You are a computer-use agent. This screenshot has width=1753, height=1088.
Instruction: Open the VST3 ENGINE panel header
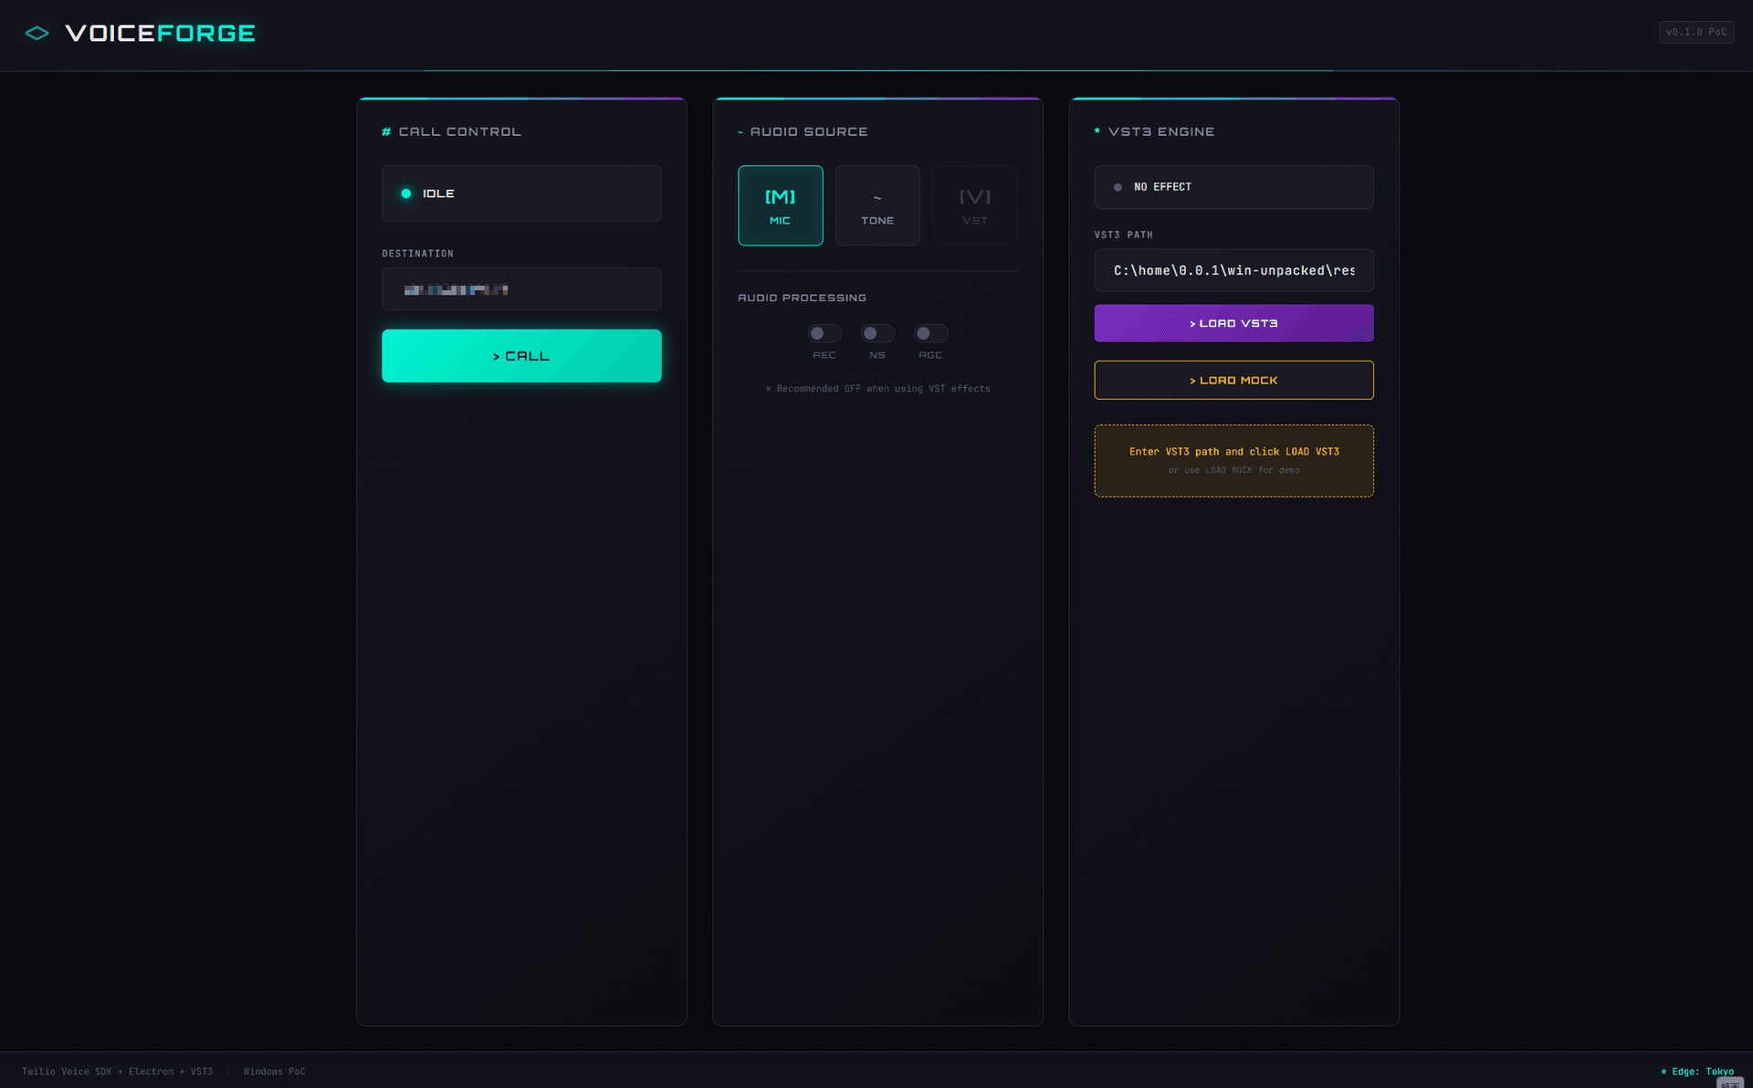click(1155, 131)
